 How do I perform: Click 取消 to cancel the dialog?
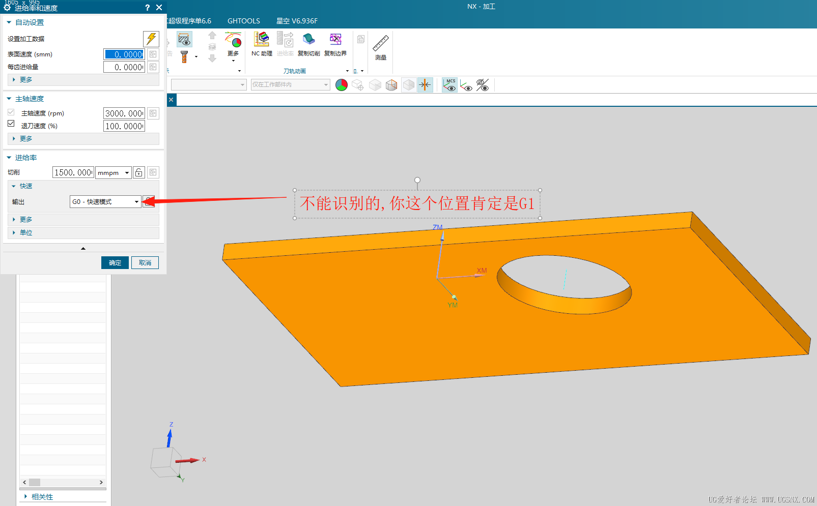[x=145, y=262]
